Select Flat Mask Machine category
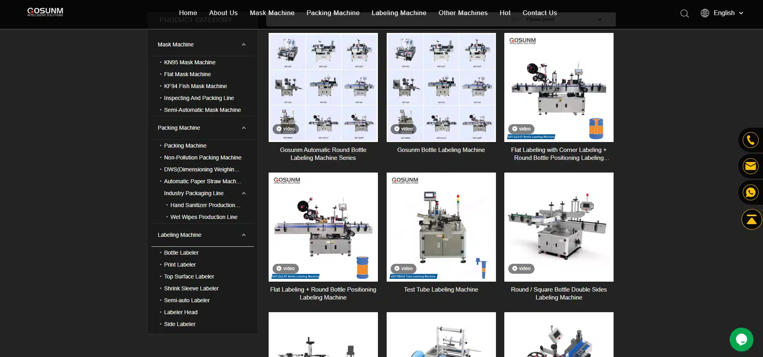This screenshot has width=763, height=357. tap(187, 74)
